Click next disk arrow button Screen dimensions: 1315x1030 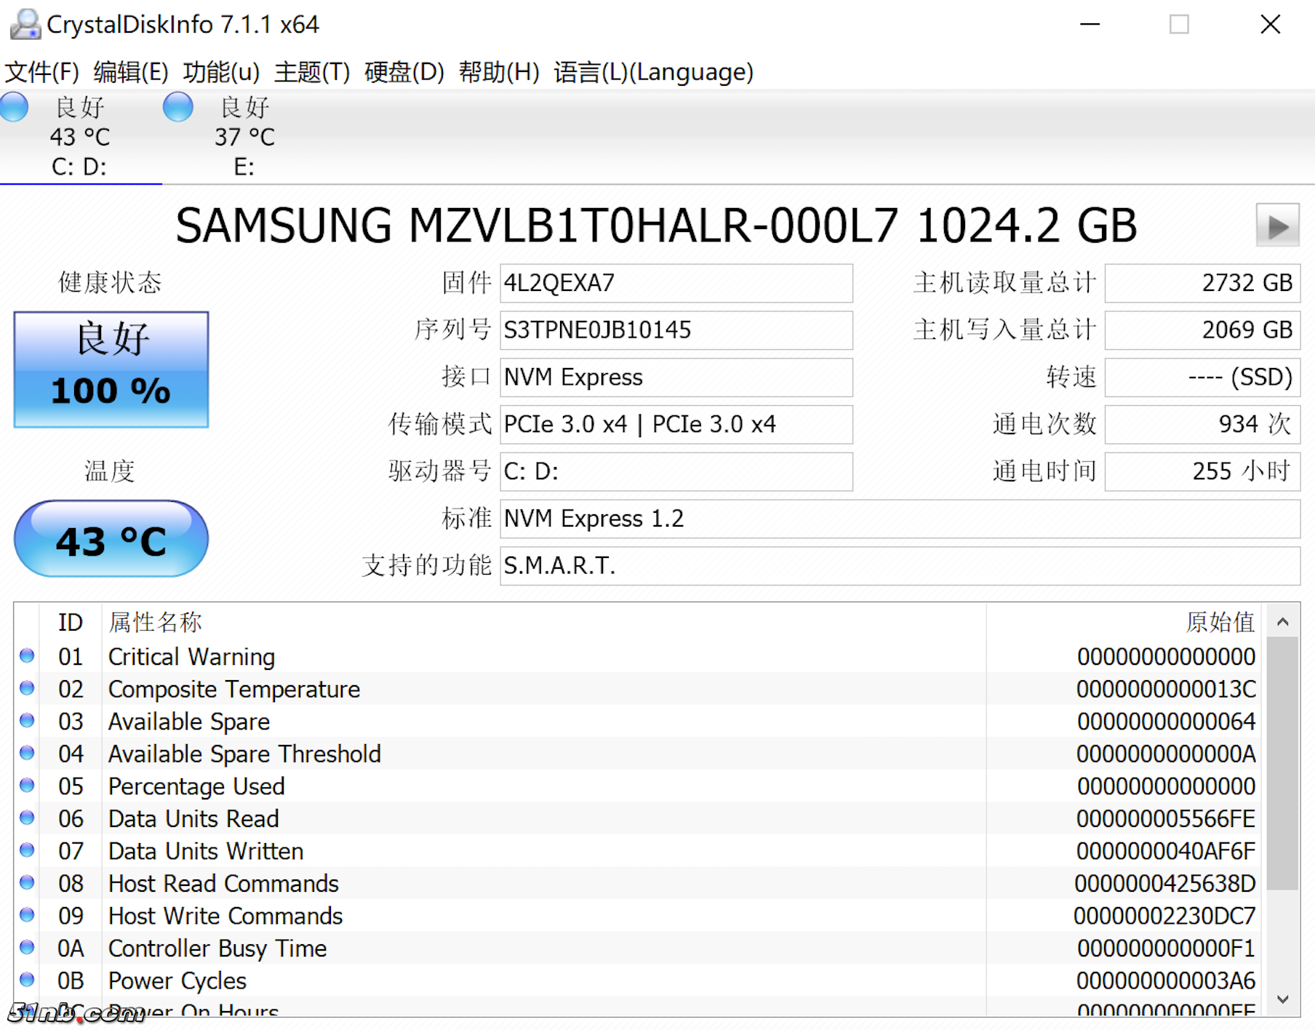click(x=1277, y=225)
